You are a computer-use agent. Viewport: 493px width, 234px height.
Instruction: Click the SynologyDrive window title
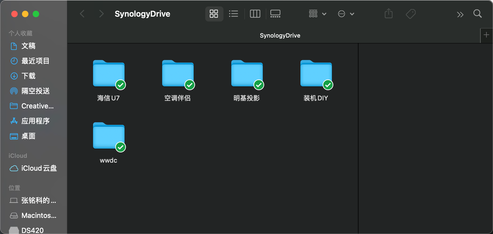(x=142, y=14)
